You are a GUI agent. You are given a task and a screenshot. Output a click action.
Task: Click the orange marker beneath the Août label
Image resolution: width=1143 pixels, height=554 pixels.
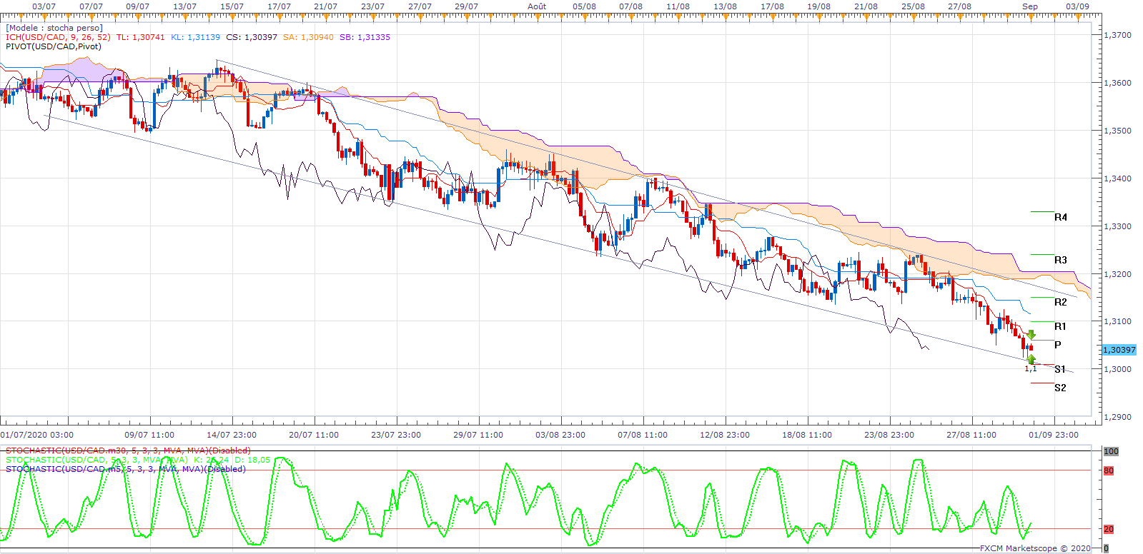point(537,18)
